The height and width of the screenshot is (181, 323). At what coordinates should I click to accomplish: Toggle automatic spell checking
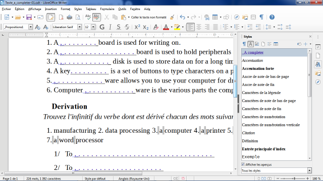point(96,17)
